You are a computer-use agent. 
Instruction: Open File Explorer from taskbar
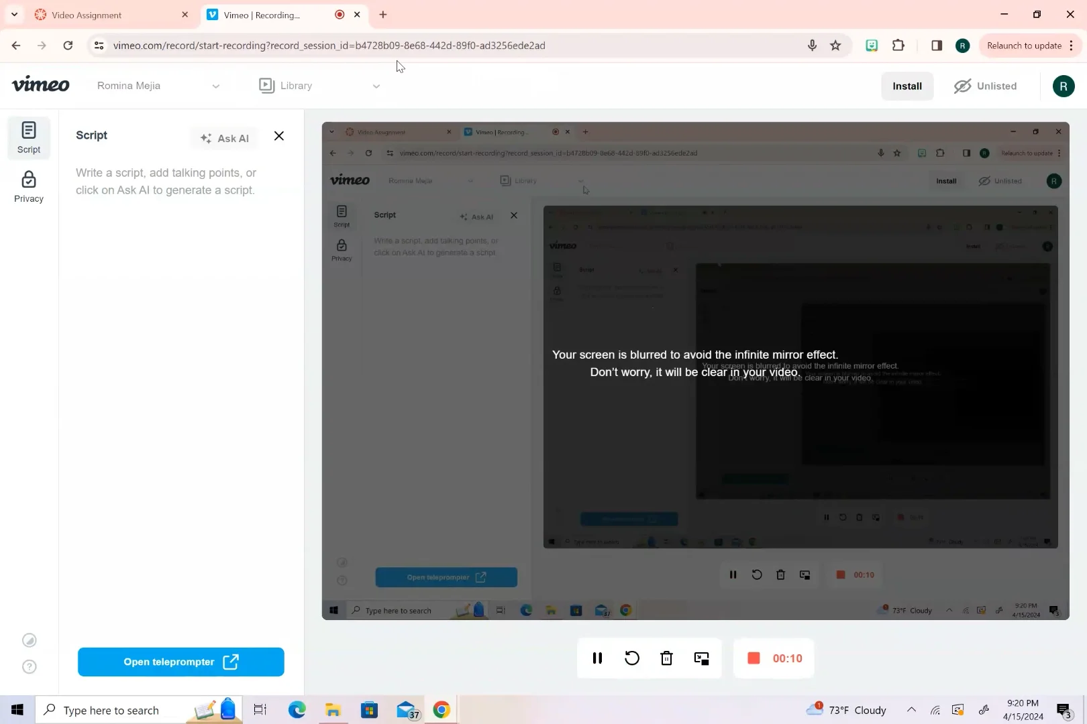click(333, 710)
